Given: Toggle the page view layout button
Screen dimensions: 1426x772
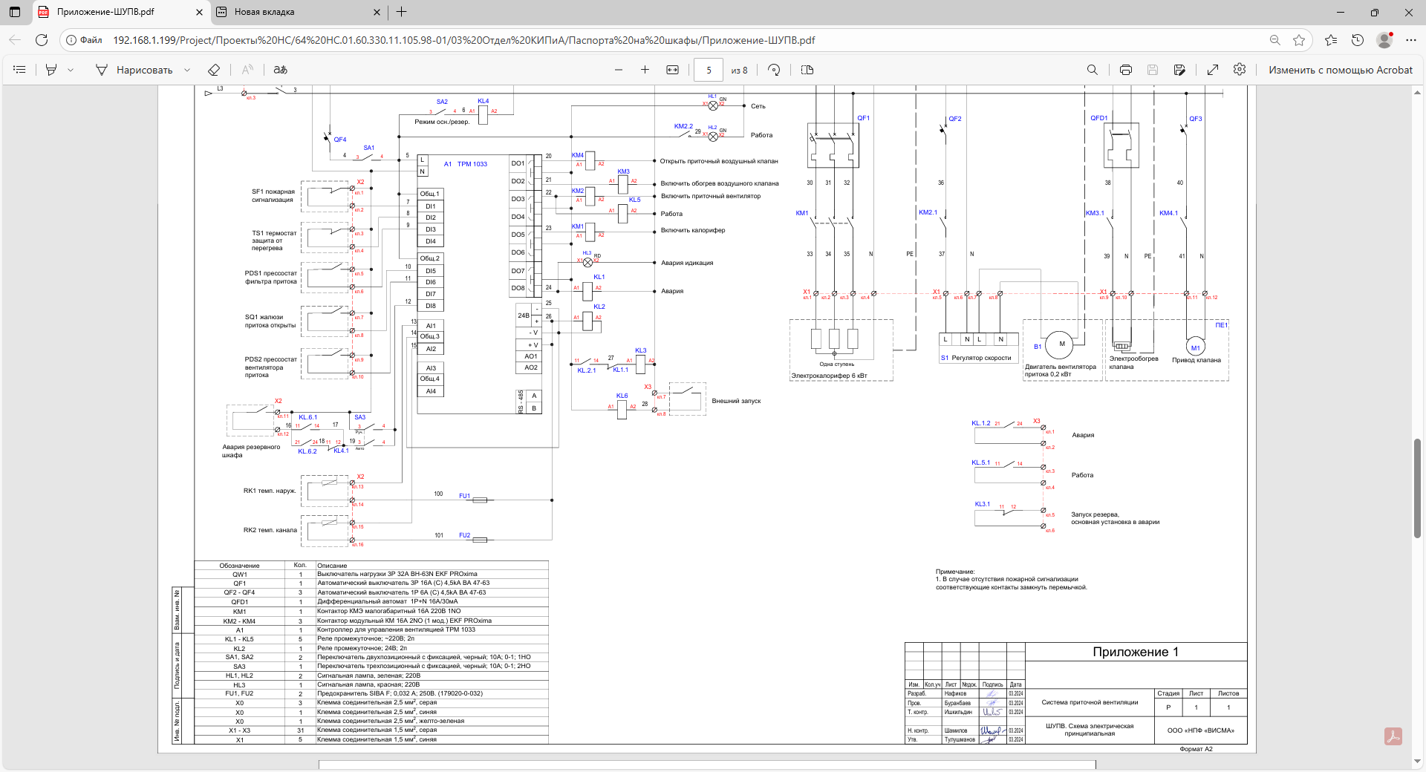Looking at the screenshot, I should 807,70.
